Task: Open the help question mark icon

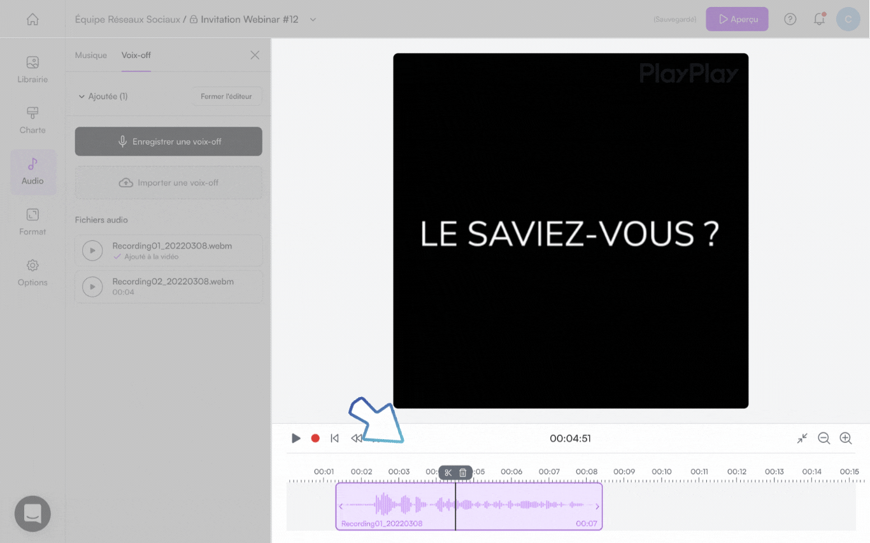Action: 790,19
